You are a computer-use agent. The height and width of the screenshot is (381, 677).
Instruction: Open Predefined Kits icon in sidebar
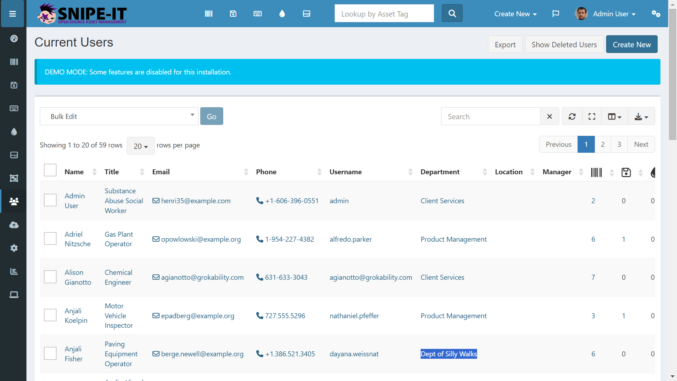pyautogui.click(x=14, y=178)
